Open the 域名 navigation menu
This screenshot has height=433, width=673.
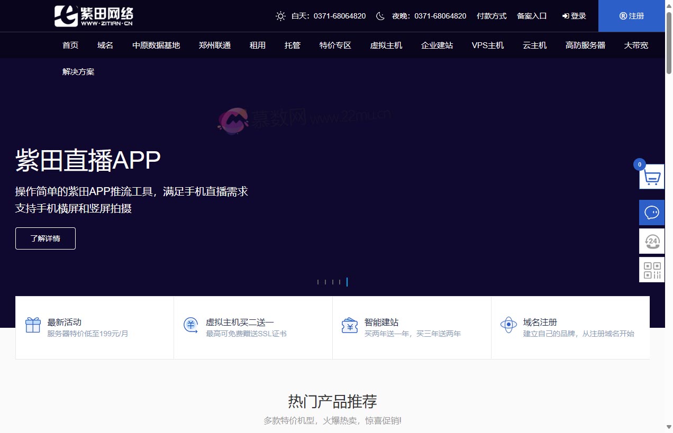tap(105, 45)
